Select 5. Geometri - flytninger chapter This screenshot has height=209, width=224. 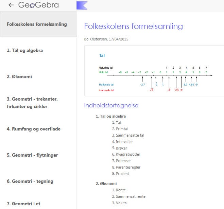(32, 155)
